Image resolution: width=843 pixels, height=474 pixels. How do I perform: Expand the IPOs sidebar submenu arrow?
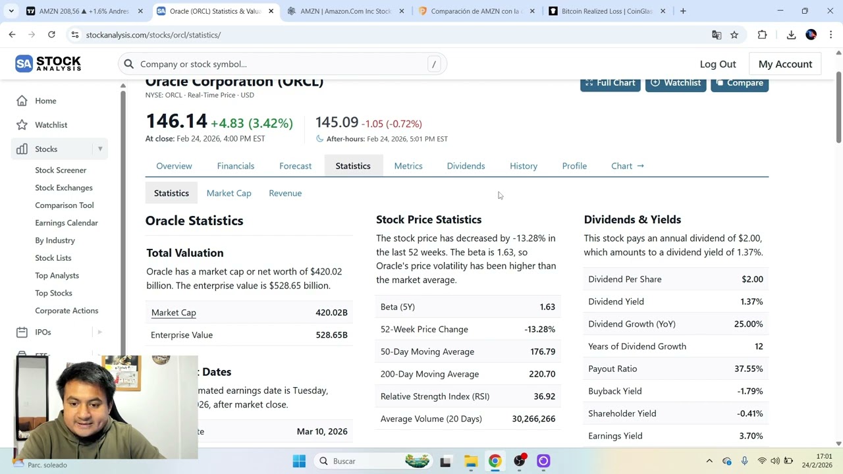click(x=100, y=332)
